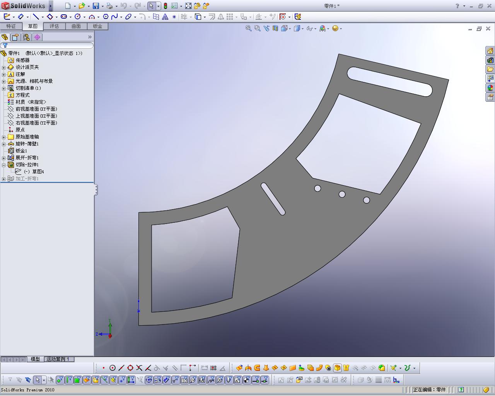Click the Rebuild traffic light icon
The image size is (495, 396).
click(x=166, y=6)
